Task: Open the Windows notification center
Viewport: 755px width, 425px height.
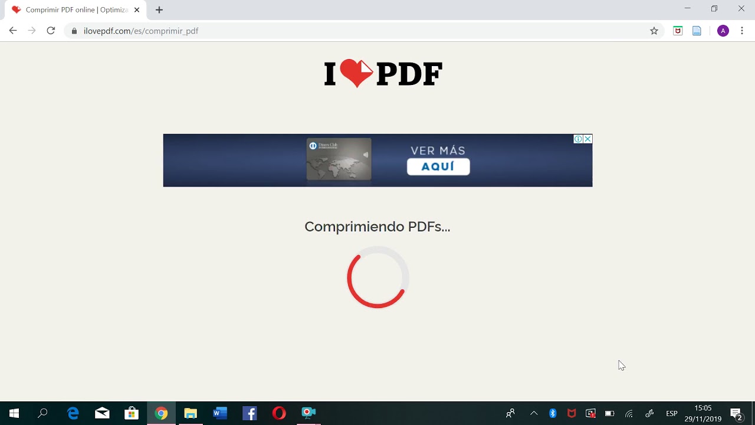Action: click(x=736, y=413)
